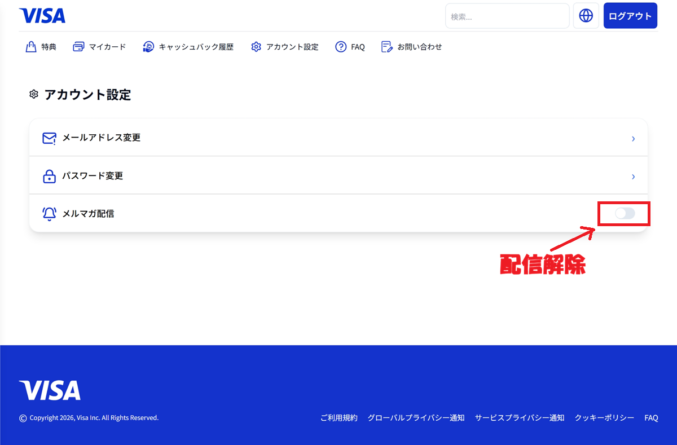Click the お問い合わせ form icon

click(x=387, y=47)
